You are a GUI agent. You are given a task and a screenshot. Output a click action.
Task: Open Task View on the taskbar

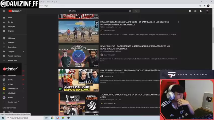[46, 118]
